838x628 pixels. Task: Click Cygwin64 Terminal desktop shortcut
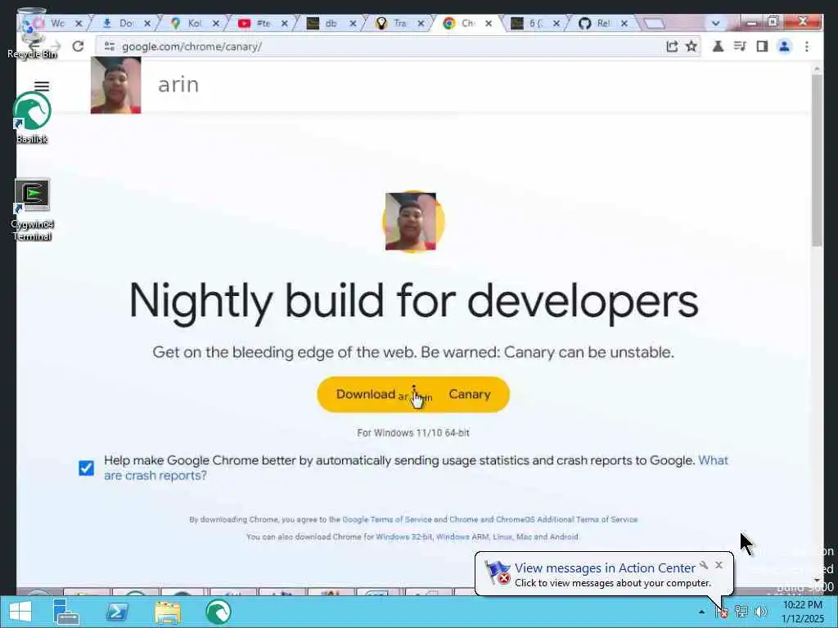(32, 209)
